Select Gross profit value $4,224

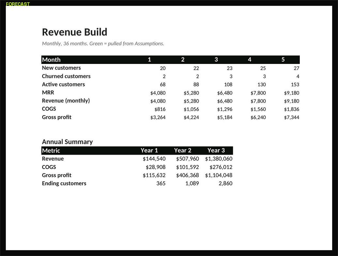[192, 117]
